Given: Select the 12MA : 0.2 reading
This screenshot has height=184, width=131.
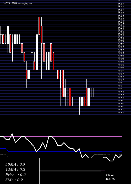Looking at the screenshot, I should tap(15, 170).
